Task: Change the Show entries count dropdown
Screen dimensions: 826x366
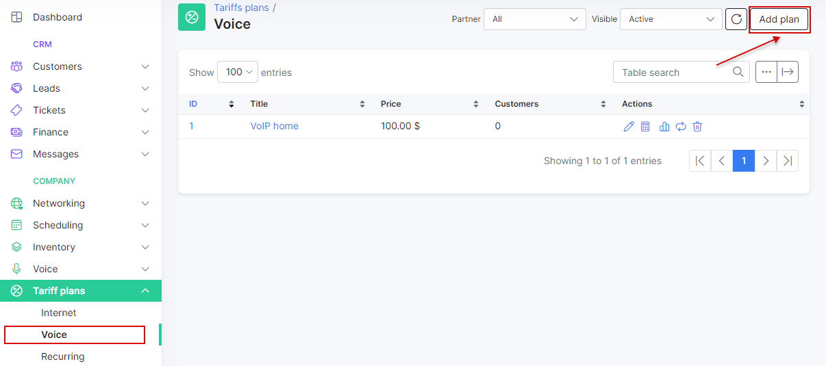Action: (x=238, y=72)
